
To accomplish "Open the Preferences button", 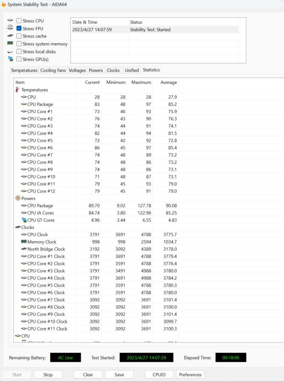I will pyautogui.click(x=190, y=375).
